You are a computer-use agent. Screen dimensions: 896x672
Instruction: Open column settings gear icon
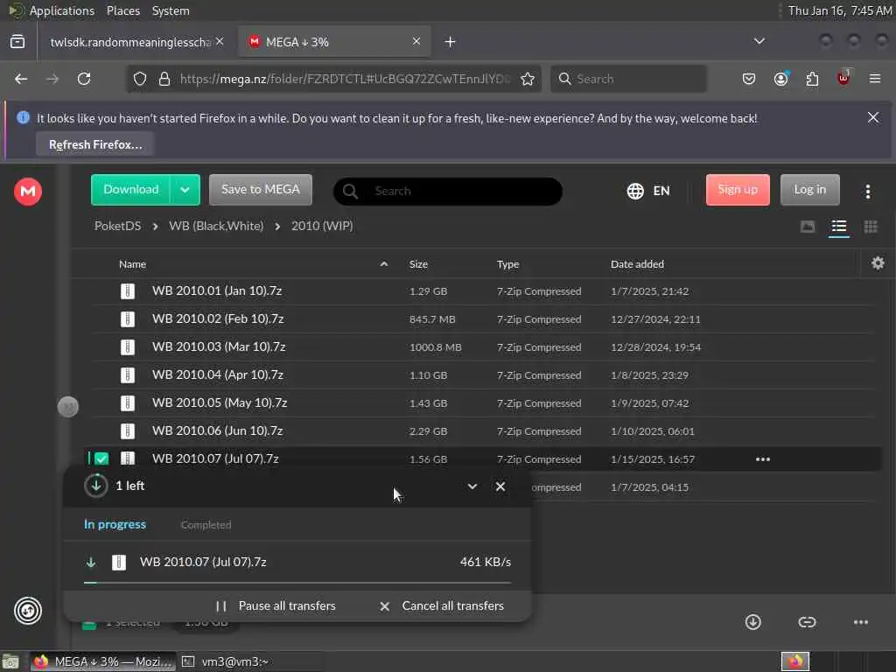pyautogui.click(x=878, y=263)
